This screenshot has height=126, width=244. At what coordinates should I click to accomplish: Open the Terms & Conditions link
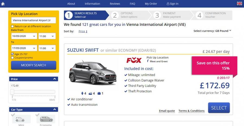[191, 111]
